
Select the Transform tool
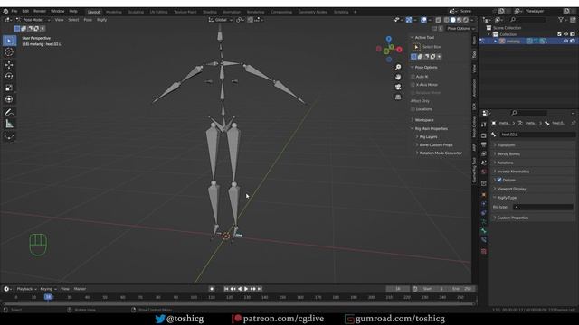tap(9, 99)
